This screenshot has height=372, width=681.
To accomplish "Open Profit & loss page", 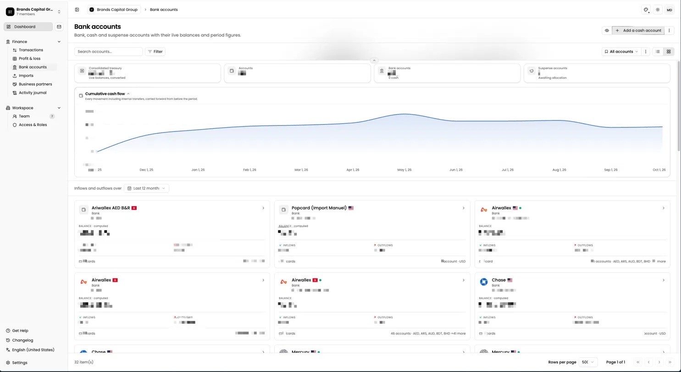I will click(29, 59).
